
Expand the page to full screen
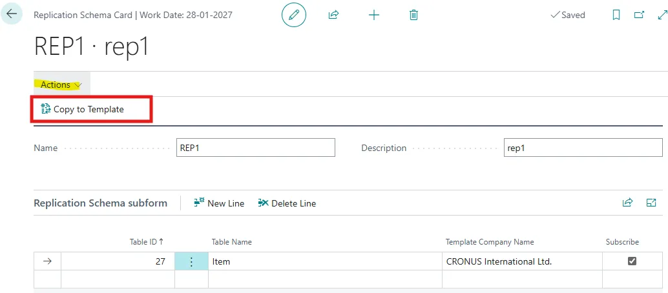[662, 15]
